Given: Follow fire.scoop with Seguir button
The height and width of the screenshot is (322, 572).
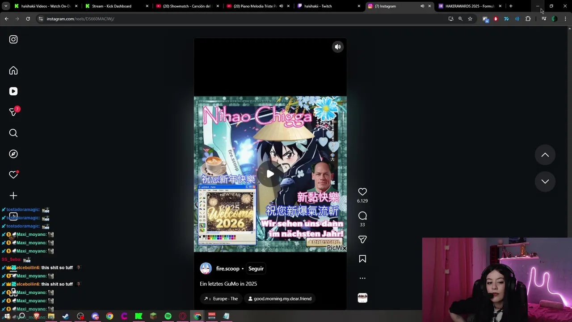Looking at the screenshot, I should pyautogui.click(x=256, y=269).
